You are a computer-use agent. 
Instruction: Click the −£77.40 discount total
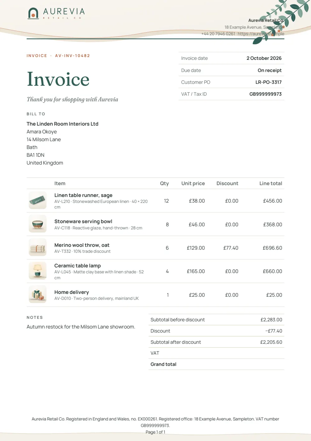[274, 331]
